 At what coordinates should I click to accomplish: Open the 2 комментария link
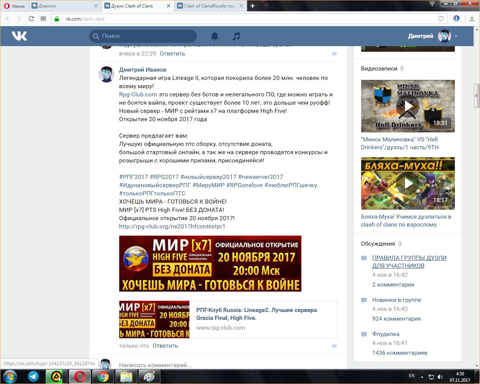(x=393, y=285)
